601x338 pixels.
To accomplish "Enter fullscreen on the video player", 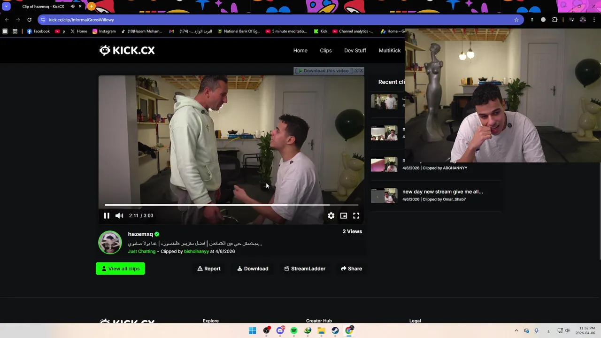I will point(356,215).
